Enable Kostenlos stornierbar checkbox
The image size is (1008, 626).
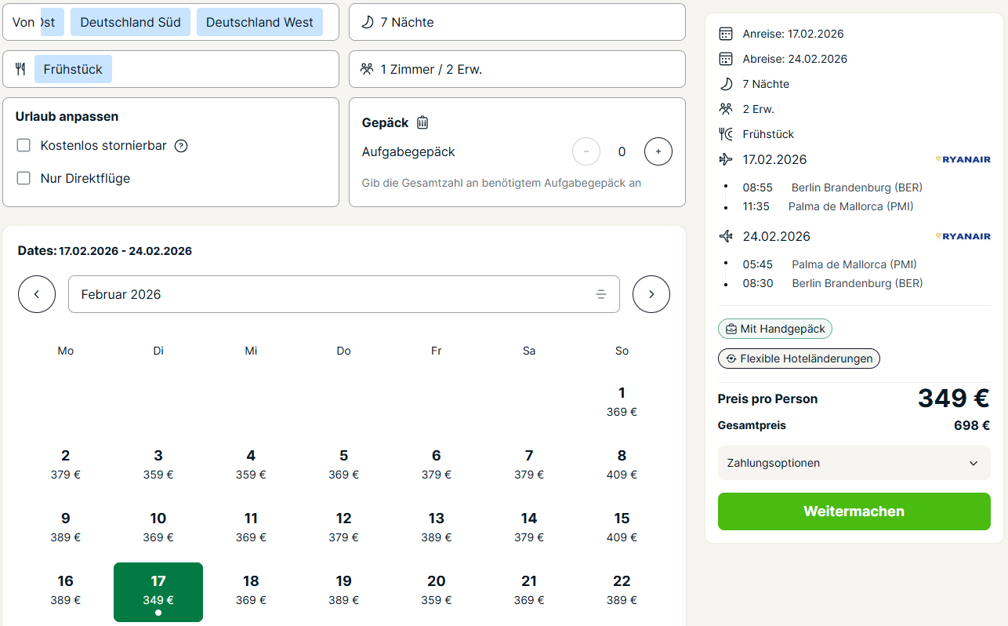24,146
